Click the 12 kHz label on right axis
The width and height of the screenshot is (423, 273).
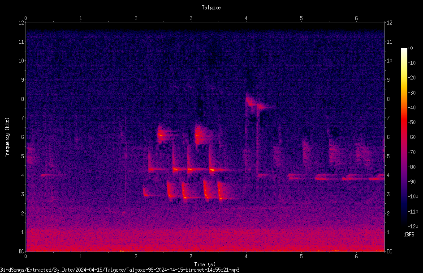click(389, 23)
